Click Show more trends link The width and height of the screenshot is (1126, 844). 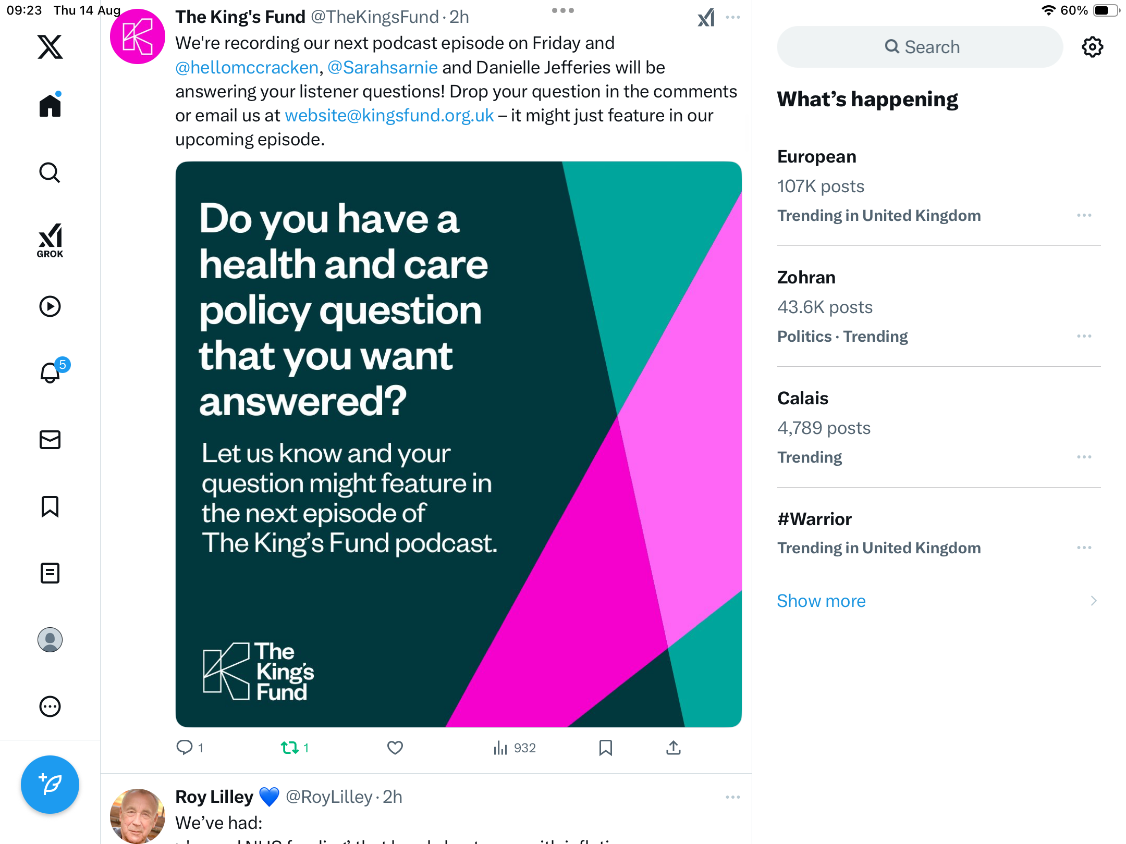(x=821, y=601)
